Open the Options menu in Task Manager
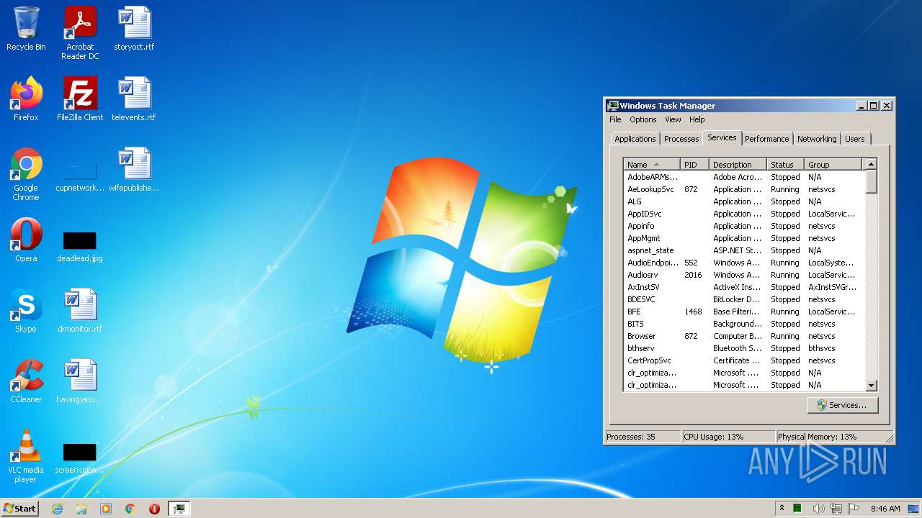 pos(643,119)
